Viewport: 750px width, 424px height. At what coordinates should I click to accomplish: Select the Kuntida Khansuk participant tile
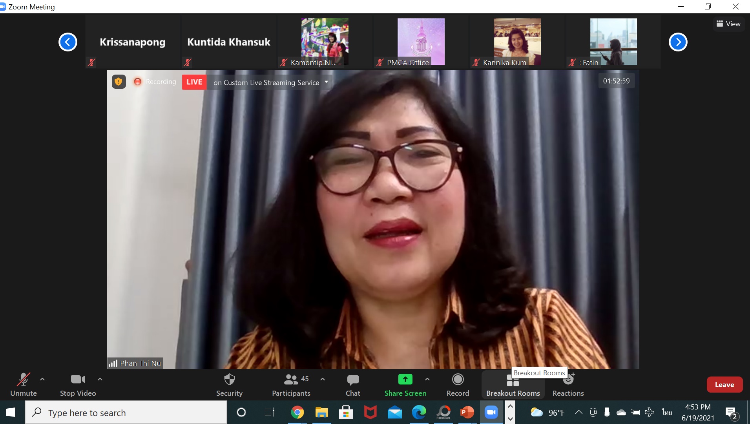tap(228, 42)
